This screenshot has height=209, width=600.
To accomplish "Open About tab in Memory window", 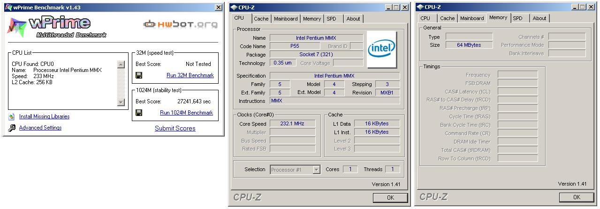I will 539,18.
